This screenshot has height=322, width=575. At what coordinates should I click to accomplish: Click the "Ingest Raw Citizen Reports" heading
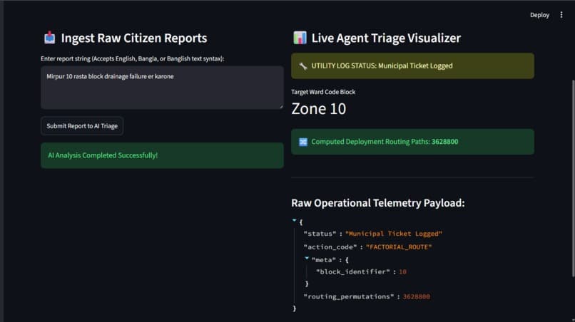[x=134, y=38]
